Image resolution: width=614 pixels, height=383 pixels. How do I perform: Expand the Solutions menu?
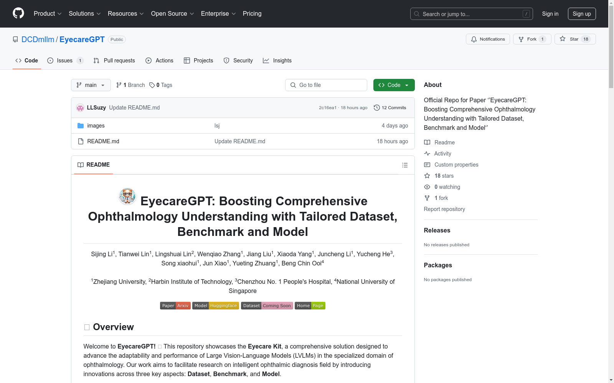[84, 13]
